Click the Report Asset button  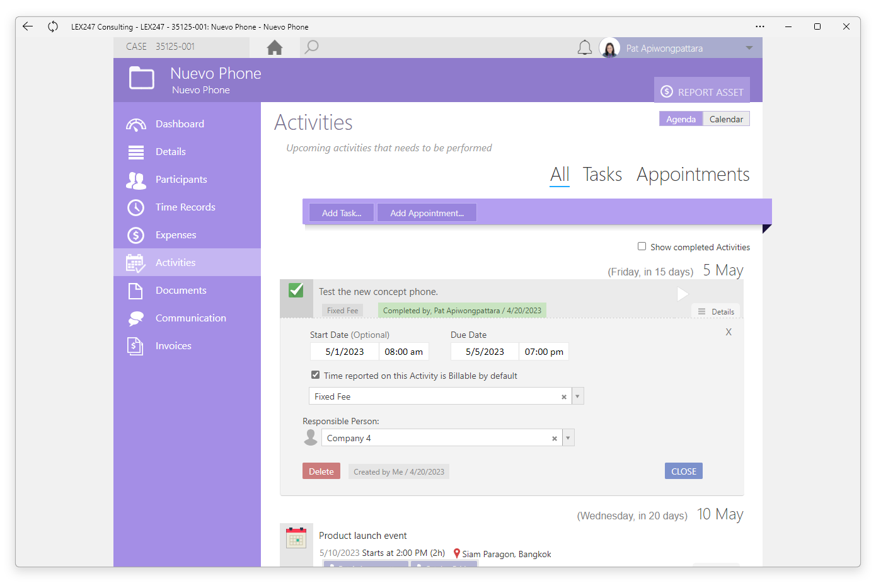[x=702, y=91]
